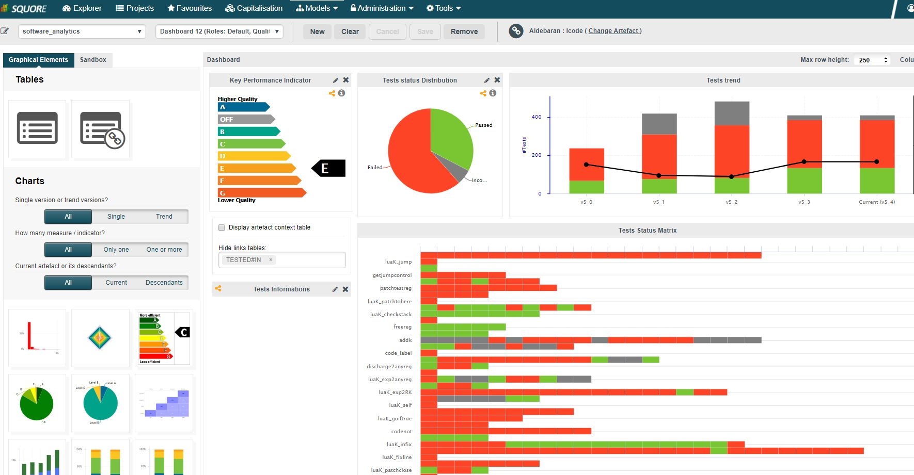Screen dimensions: 914x475
Task: Pick the energy label chart thumbnail
Action: (164, 338)
